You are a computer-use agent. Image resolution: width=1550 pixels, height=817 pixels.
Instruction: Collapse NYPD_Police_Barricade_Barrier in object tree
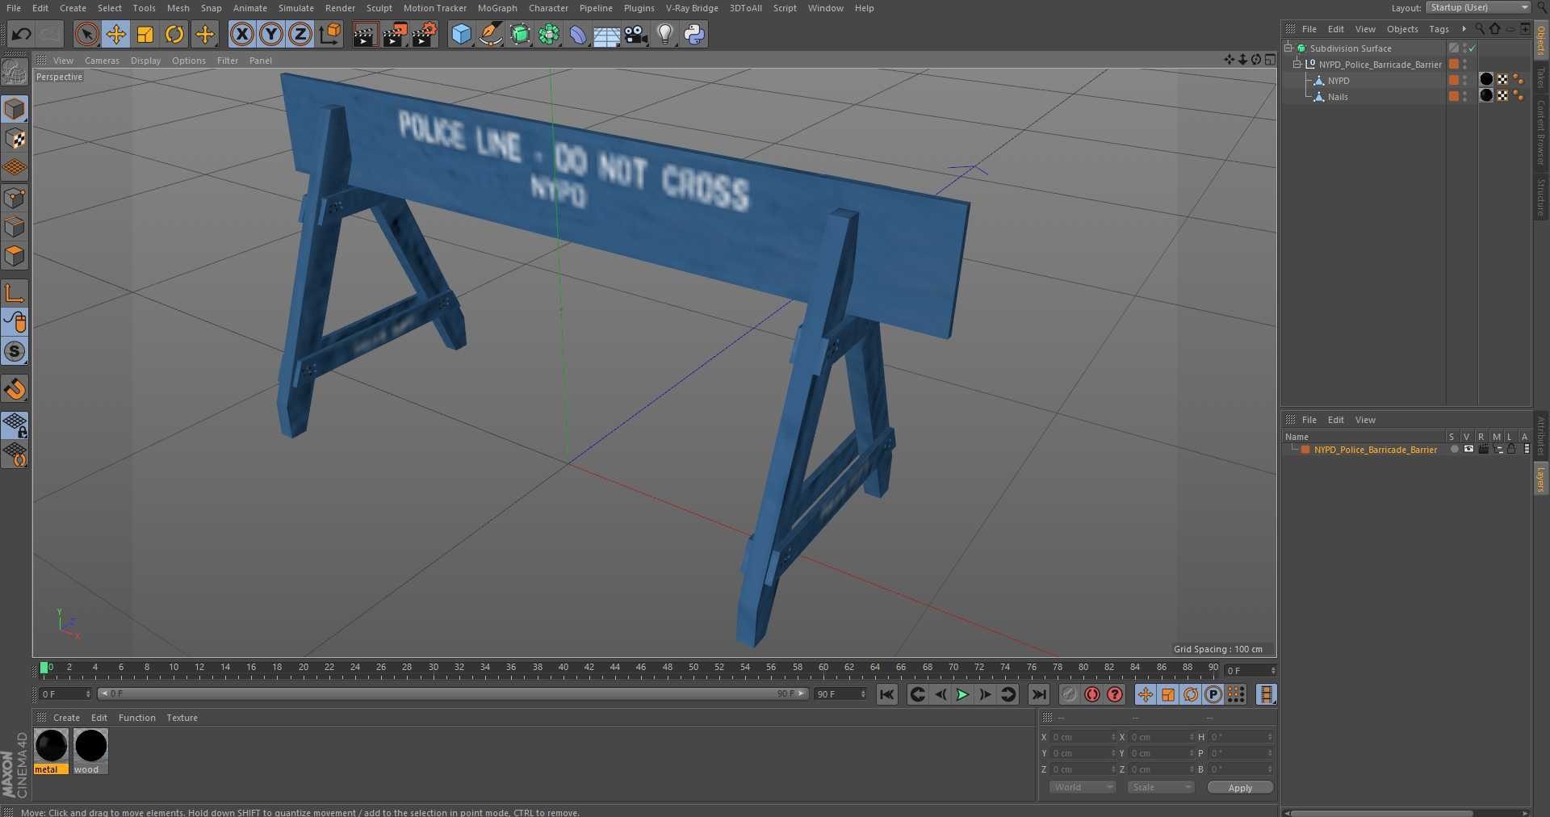point(1297,64)
